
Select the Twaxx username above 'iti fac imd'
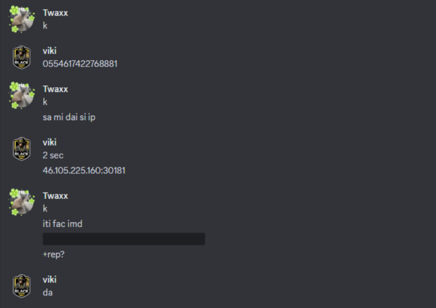pyautogui.click(x=56, y=196)
